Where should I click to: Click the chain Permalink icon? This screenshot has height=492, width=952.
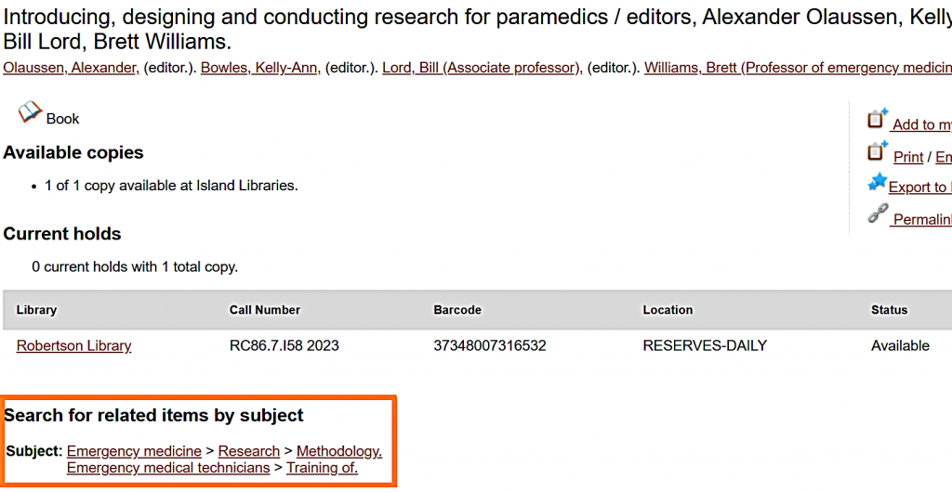[x=877, y=214]
